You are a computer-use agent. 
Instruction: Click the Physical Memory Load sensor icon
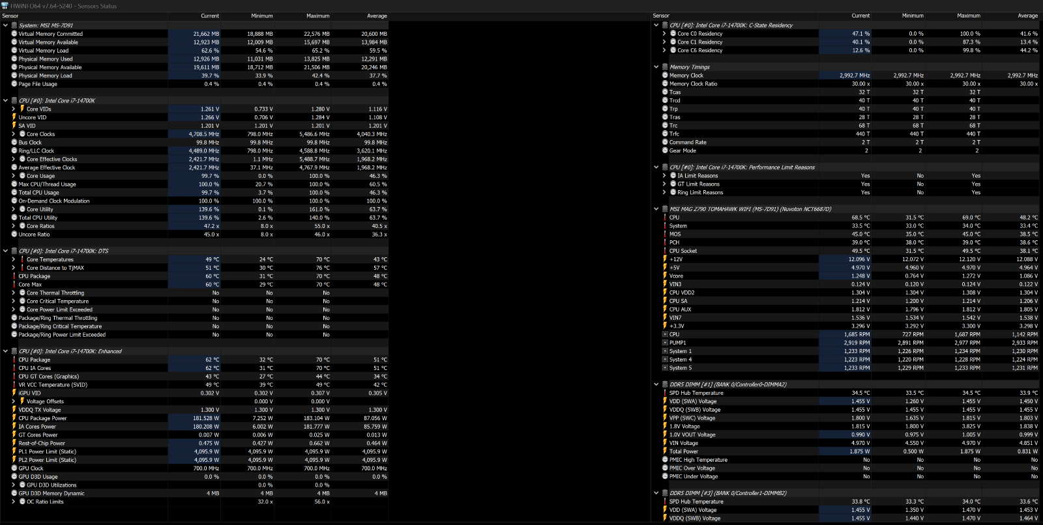pos(14,76)
